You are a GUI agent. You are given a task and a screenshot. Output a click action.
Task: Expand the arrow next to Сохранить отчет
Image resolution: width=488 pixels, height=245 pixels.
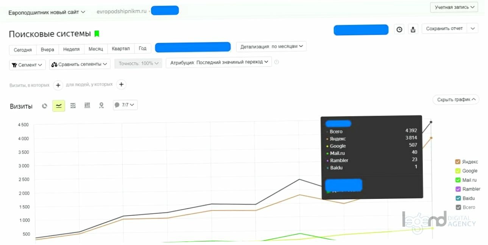point(472,28)
